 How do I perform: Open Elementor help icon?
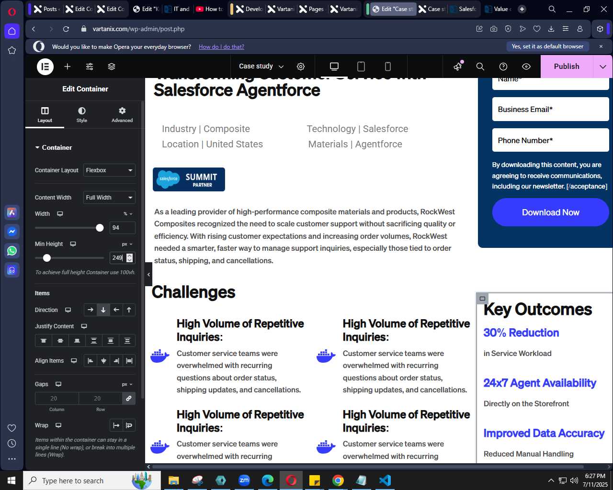[x=503, y=67]
